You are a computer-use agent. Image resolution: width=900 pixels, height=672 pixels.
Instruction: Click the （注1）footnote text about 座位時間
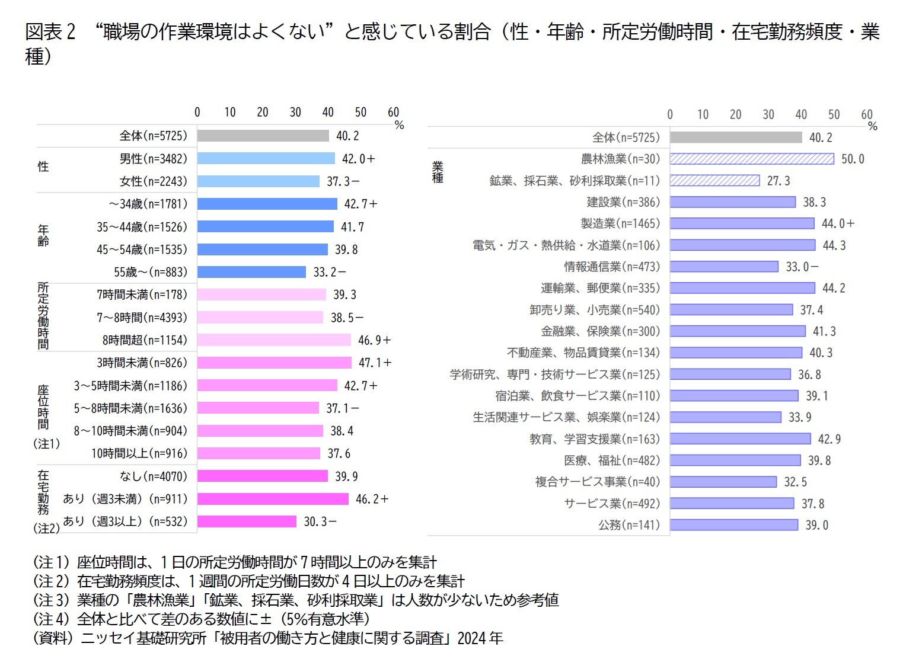pos(237,560)
